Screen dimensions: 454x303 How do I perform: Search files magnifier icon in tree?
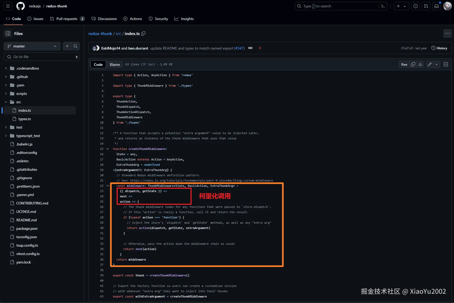pyautogui.click(x=75, y=46)
